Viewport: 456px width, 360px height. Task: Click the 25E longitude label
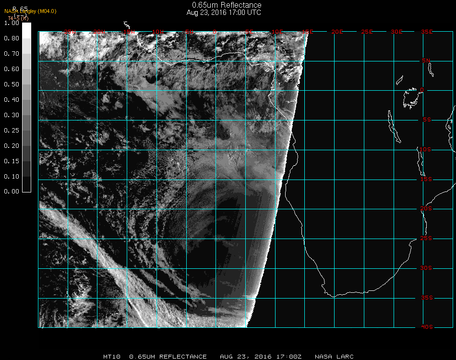pos(367,32)
